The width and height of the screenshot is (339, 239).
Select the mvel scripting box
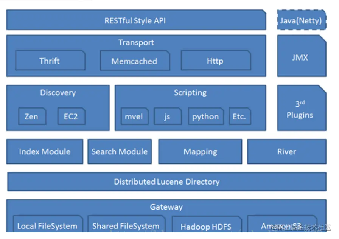pyautogui.click(x=135, y=116)
